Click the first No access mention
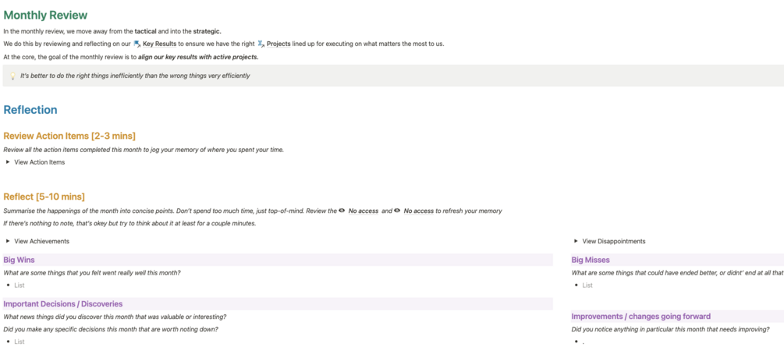Image resolution: width=784 pixels, height=358 pixels. pyautogui.click(x=363, y=211)
